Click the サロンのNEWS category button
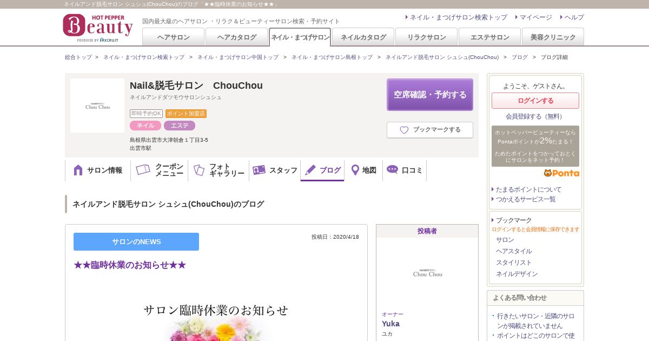Screen dimensions: 649x341 pyautogui.click(x=136, y=241)
